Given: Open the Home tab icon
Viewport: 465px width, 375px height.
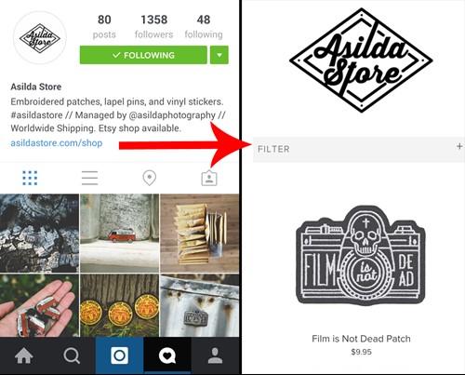Looking at the screenshot, I should 24,355.
